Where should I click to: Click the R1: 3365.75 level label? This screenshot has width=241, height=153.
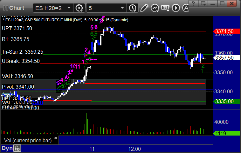[x=16, y=39]
